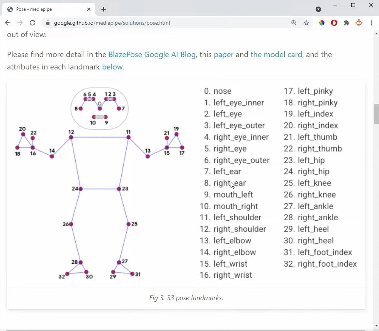Select the Pose - mediapipe tab
The image size is (379, 331).
pos(49,9)
